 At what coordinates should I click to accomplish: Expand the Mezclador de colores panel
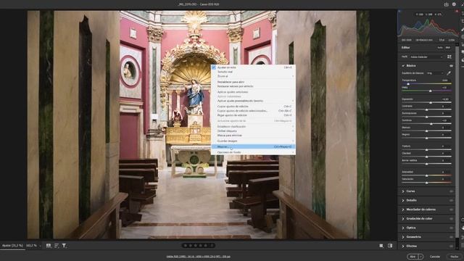coord(403,210)
